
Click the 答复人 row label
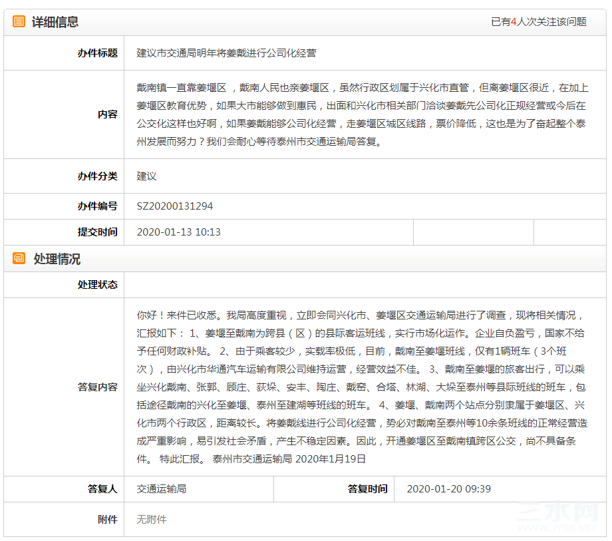point(102,488)
